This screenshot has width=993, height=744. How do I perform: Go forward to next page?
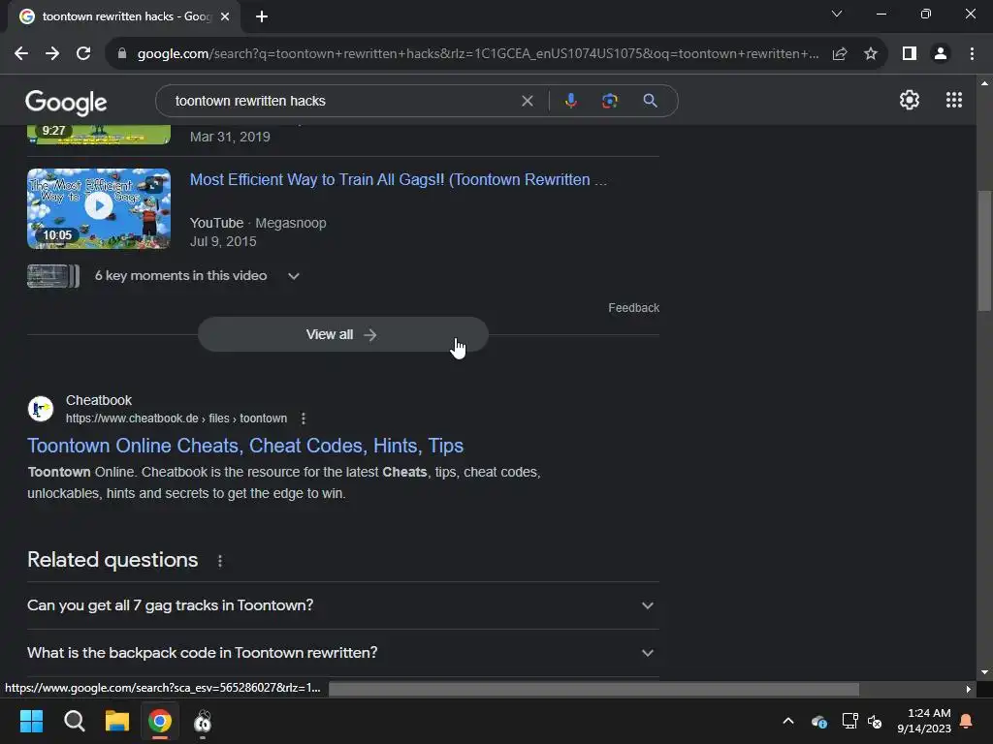(52, 54)
